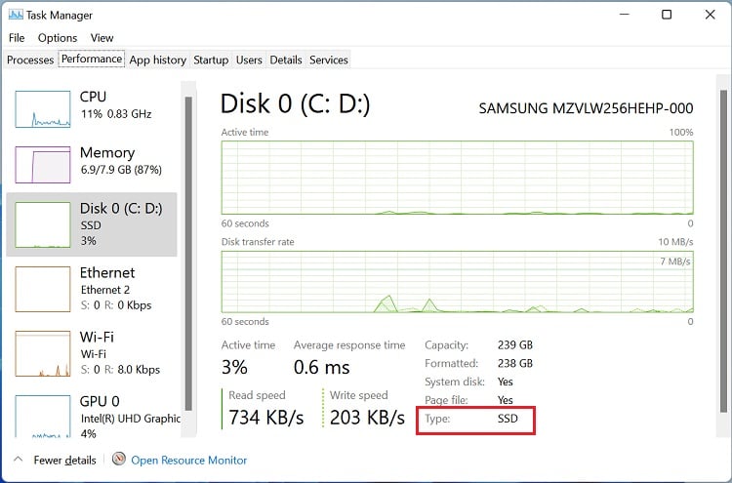This screenshot has width=732, height=483.
Task: Collapse view with Fewer details chevron
Action: point(19,460)
